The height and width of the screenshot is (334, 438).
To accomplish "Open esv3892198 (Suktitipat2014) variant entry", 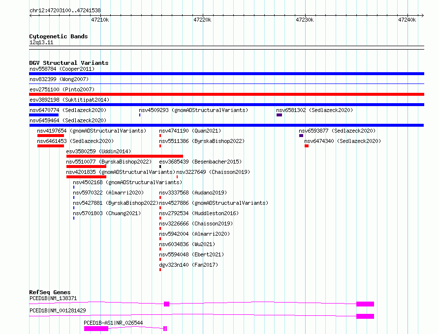I will (x=69, y=100).
